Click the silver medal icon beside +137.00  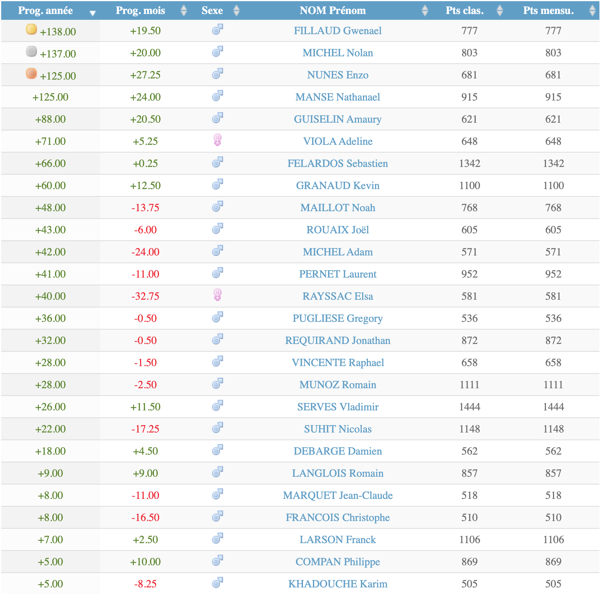[x=31, y=51]
